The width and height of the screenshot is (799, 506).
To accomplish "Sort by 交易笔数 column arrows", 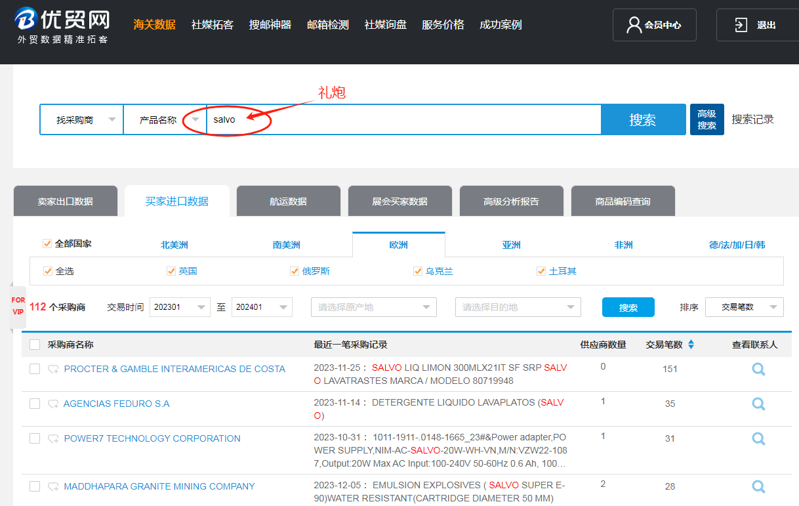I will (x=691, y=345).
